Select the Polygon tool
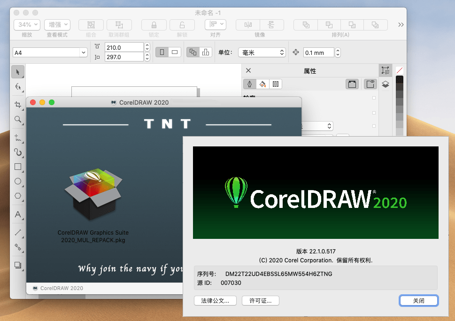 18,196
